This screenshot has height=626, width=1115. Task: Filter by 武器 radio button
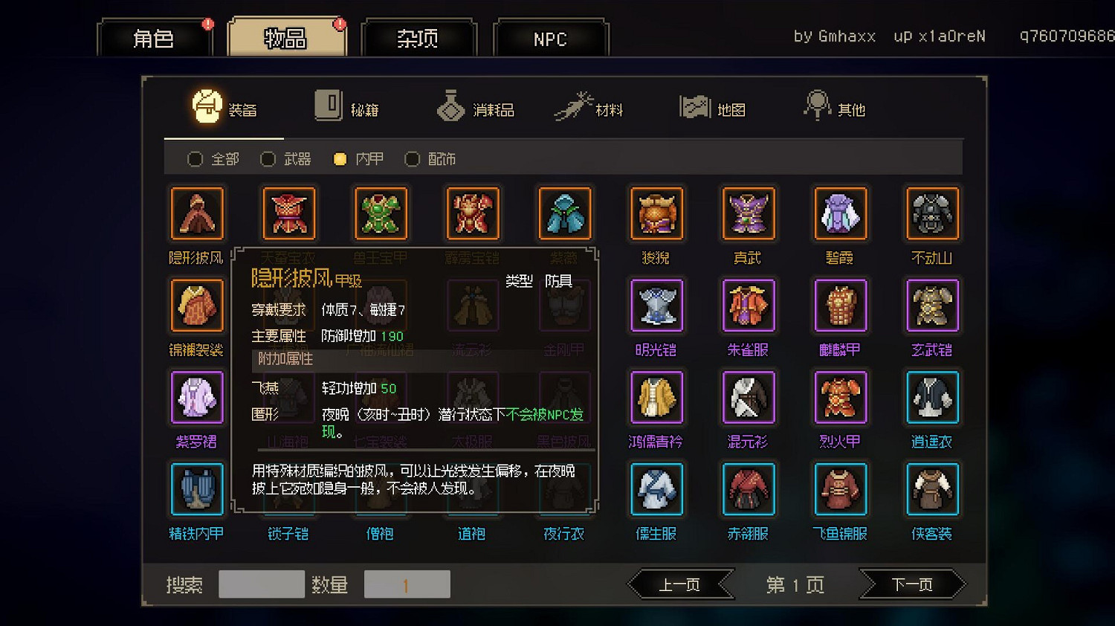268,159
